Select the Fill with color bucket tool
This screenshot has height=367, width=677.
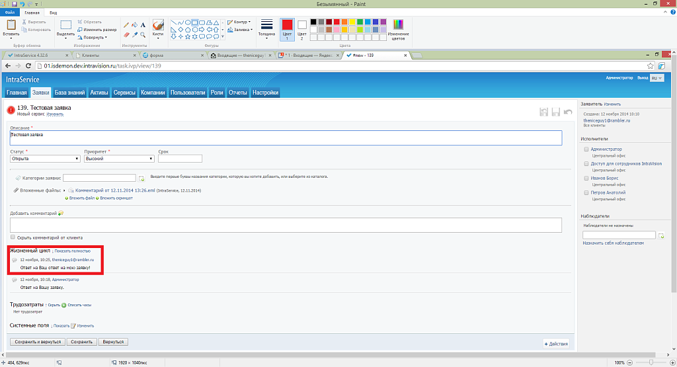click(135, 24)
